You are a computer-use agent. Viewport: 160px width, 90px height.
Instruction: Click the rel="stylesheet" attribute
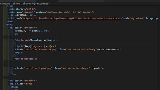(134, 18)
